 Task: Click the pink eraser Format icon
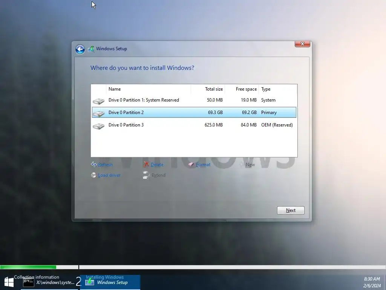click(x=191, y=164)
